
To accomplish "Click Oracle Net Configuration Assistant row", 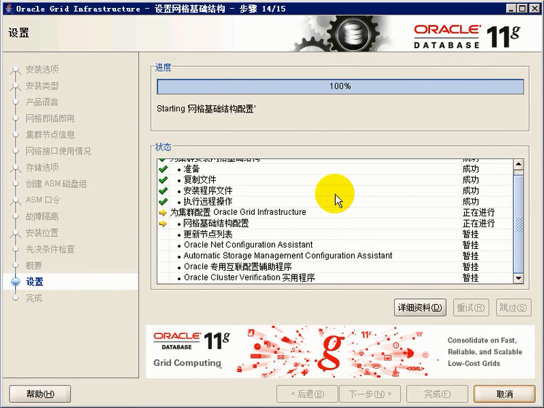I will (x=335, y=245).
